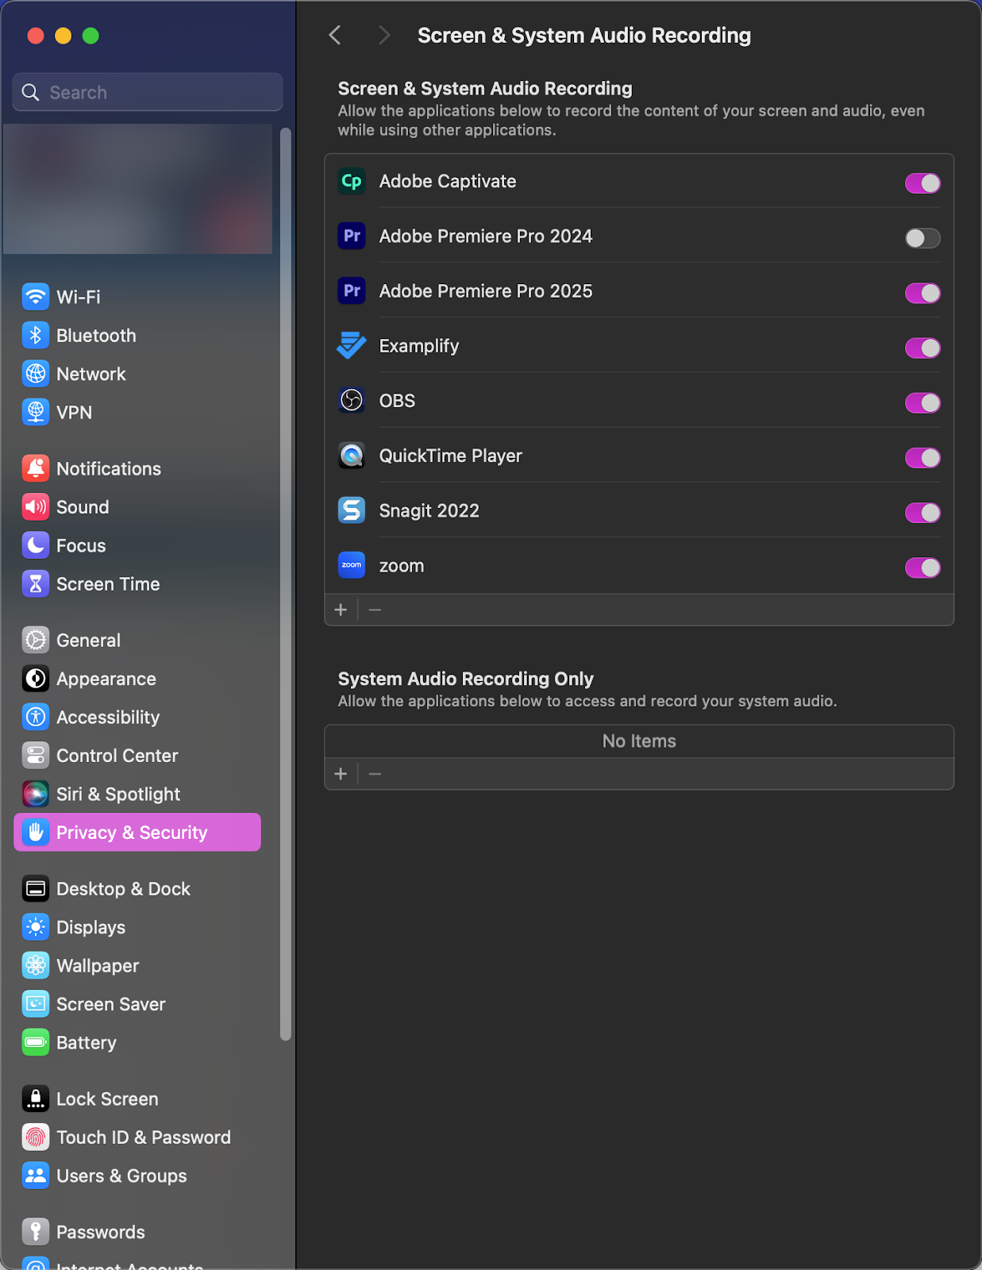Open Passwords settings pane
982x1270 pixels.
pyautogui.click(x=137, y=1232)
